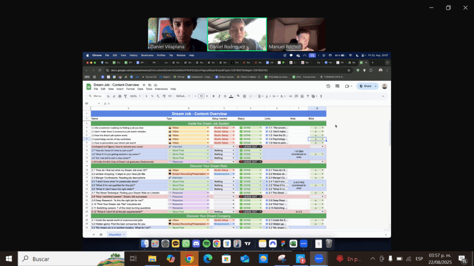Screen dimensions: 474x266
Task: Open Spotify from the macOS dock
Action: tap(206, 243)
